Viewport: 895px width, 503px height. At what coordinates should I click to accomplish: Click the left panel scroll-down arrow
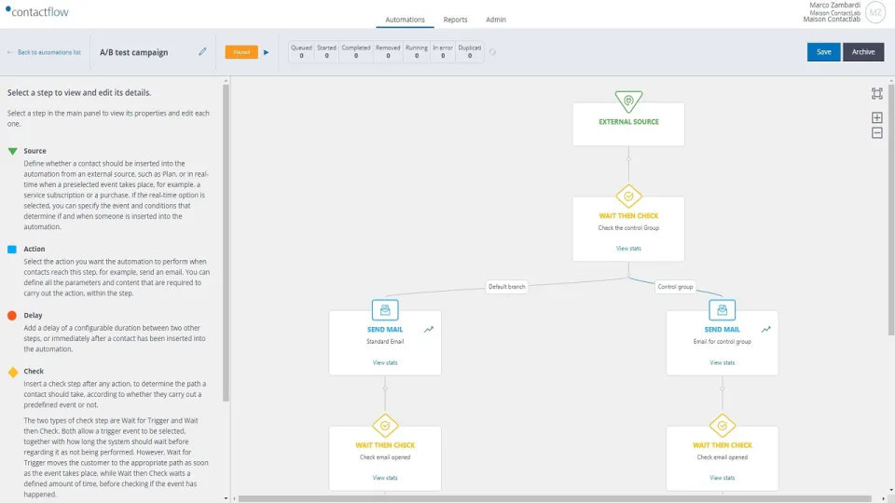tap(226, 498)
